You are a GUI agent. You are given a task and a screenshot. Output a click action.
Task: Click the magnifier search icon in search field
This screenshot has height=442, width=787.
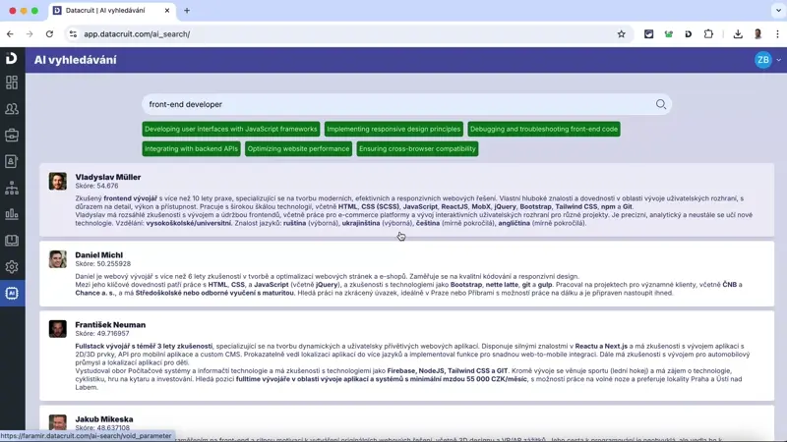pos(661,104)
